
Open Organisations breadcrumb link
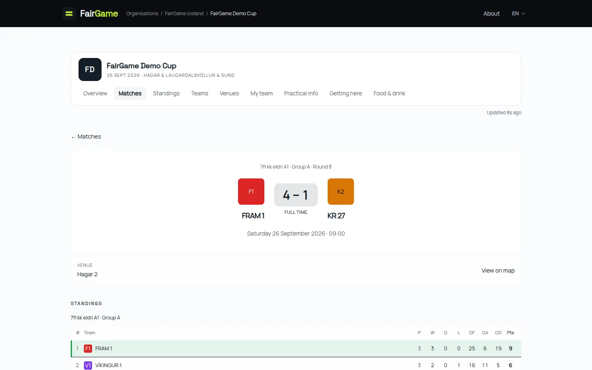click(x=142, y=14)
